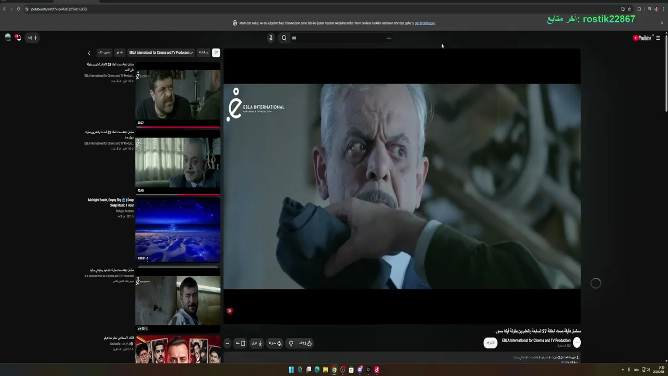Screen dimensions: 668x376
Task: Select the white active filter chip
Action: [216, 53]
